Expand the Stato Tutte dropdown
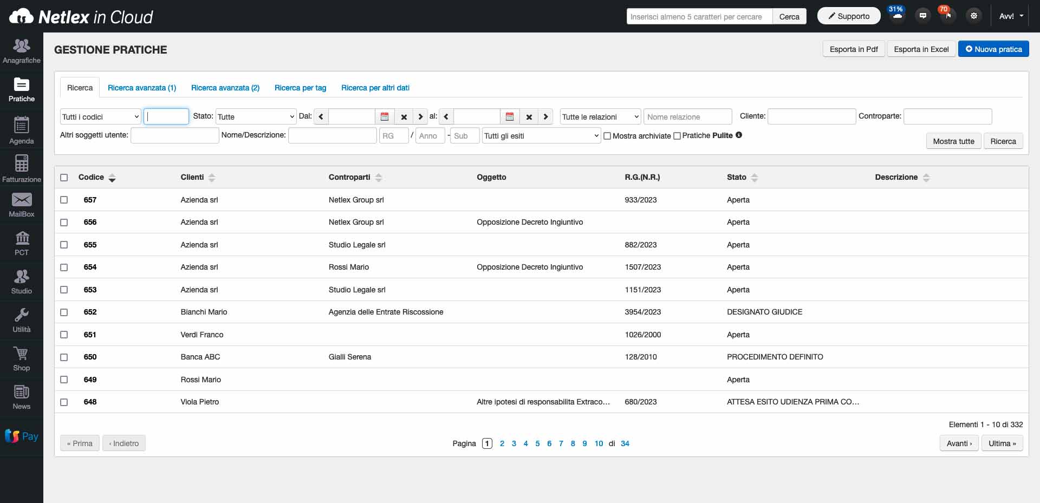 click(x=256, y=116)
